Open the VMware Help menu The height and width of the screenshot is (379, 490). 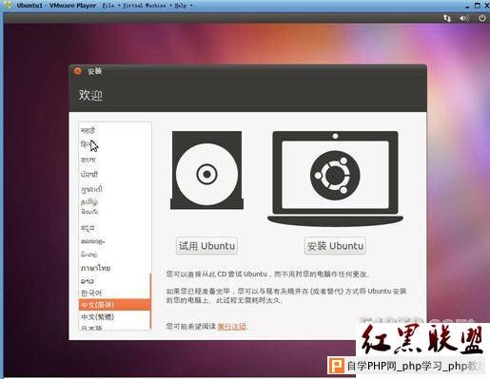(184, 6)
